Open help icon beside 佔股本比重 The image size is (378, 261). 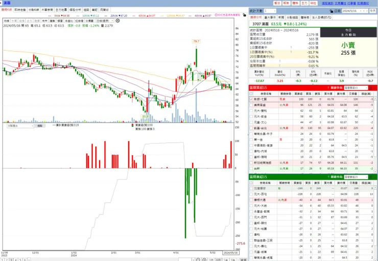click(279, 61)
